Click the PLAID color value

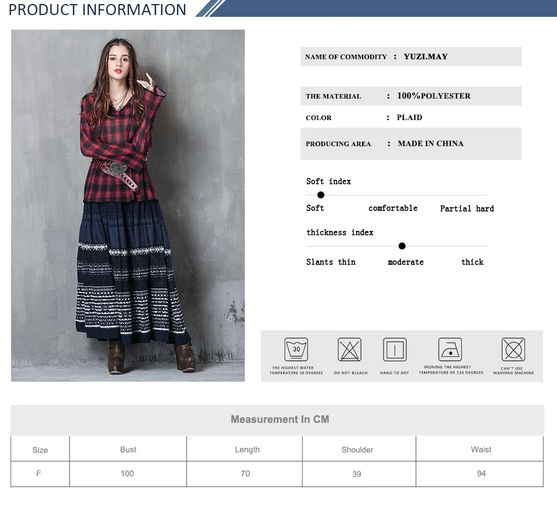410,118
